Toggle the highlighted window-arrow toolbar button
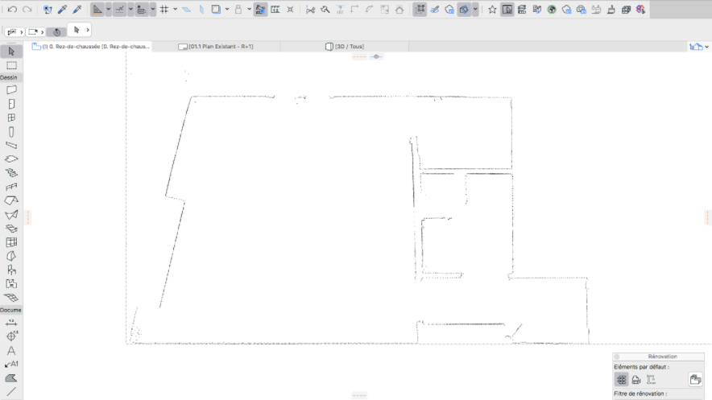This screenshot has height=400, width=712. pyautogui.click(x=507, y=10)
